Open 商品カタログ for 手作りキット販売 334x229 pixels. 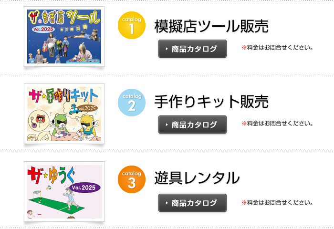(x=192, y=125)
